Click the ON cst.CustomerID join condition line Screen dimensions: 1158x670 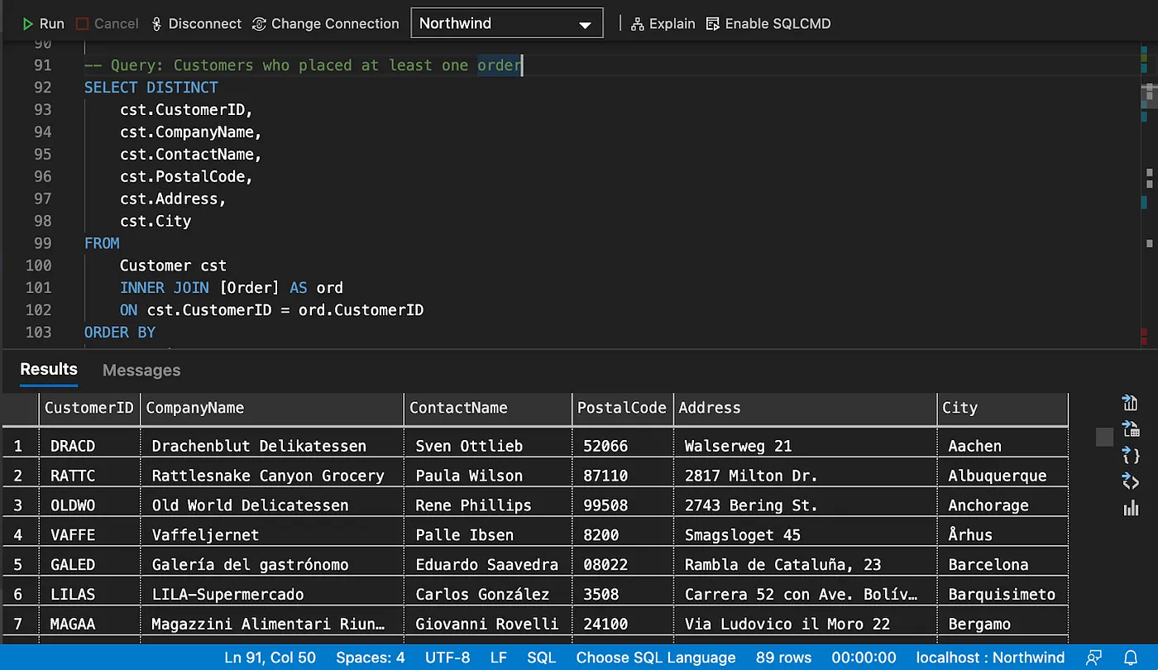click(x=272, y=310)
